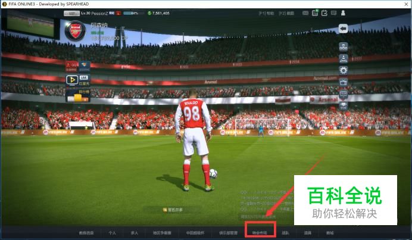Click the red flag icon beside the PessionZ username
The height and width of the screenshot is (240, 412).
tap(118, 13)
